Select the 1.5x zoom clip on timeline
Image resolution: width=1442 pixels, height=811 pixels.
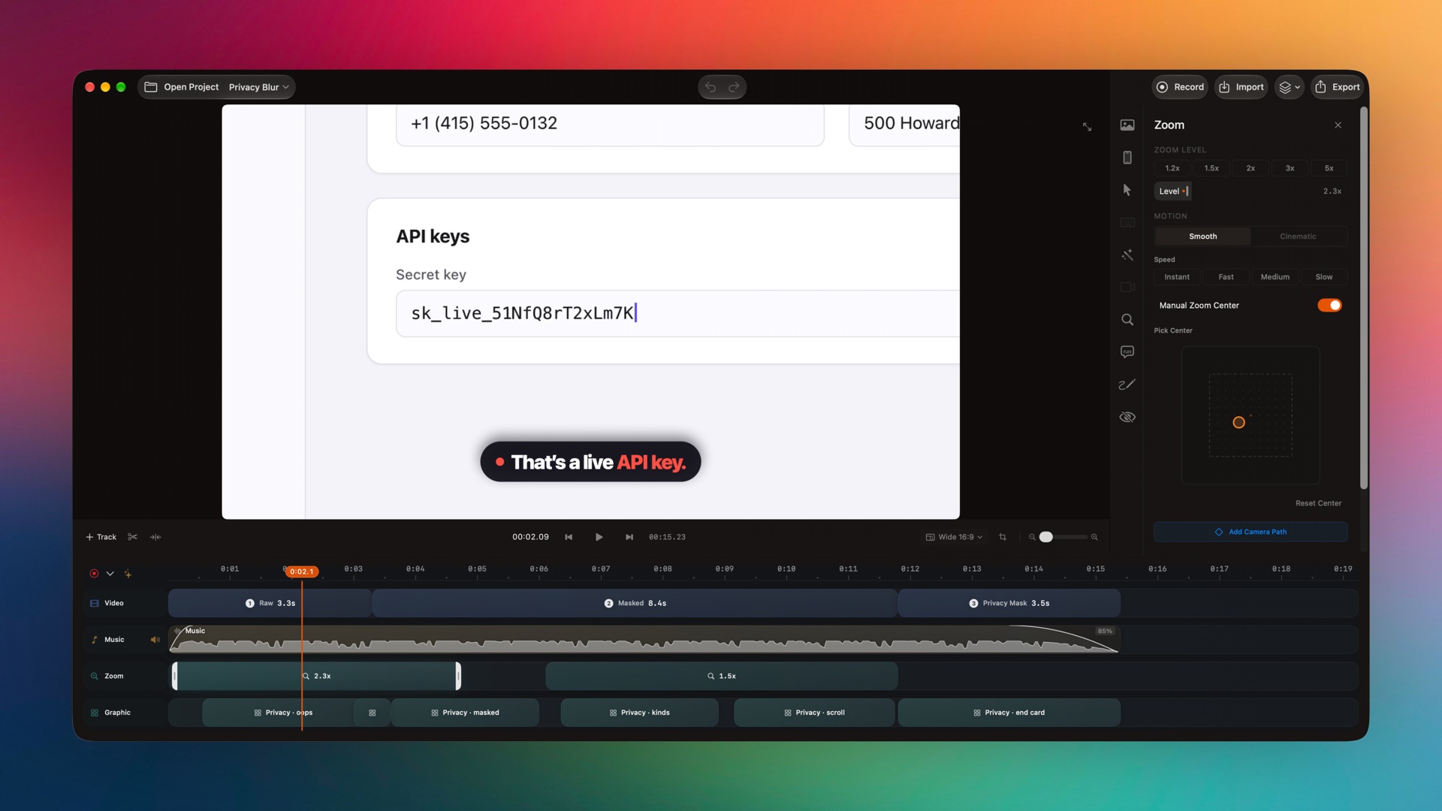[721, 676]
